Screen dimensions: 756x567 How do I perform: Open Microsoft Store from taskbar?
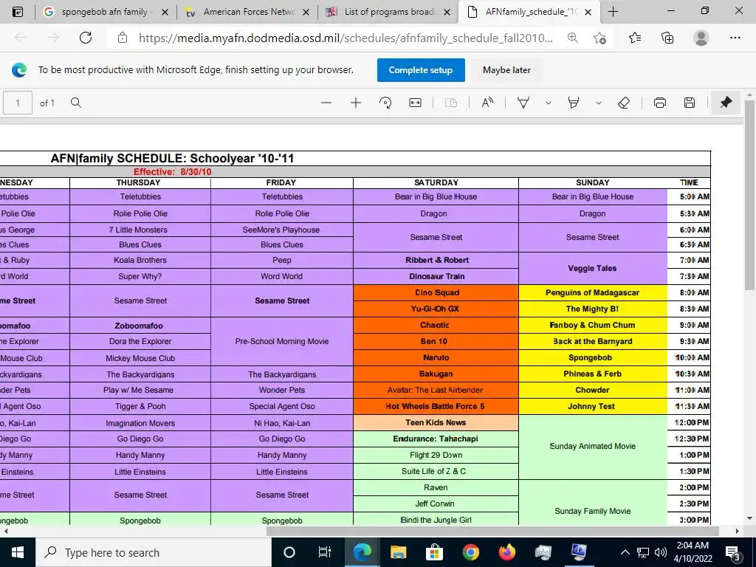pyautogui.click(x=434, y=552)
